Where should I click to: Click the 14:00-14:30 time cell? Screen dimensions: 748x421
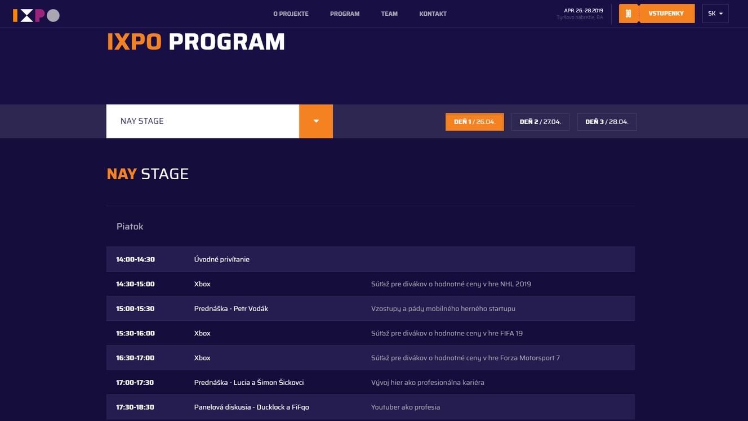(x=136, y=259)
